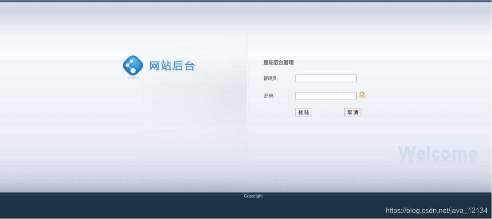Click the 登陆 login button

pos(304,112)
